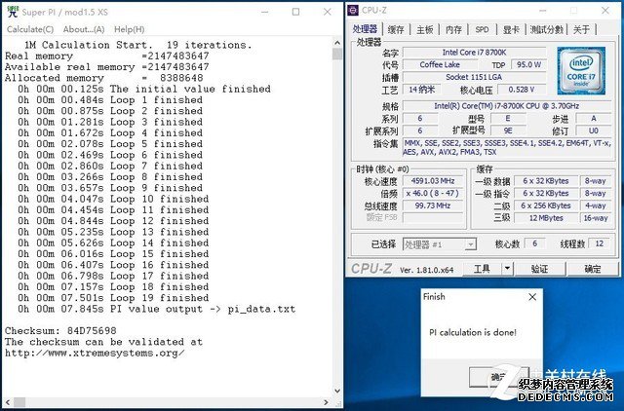Image resolution: width=624 pixels, height=411 pixels.
Task: Open the Help(H) menu in Super PI
Action: pos(130,29)
